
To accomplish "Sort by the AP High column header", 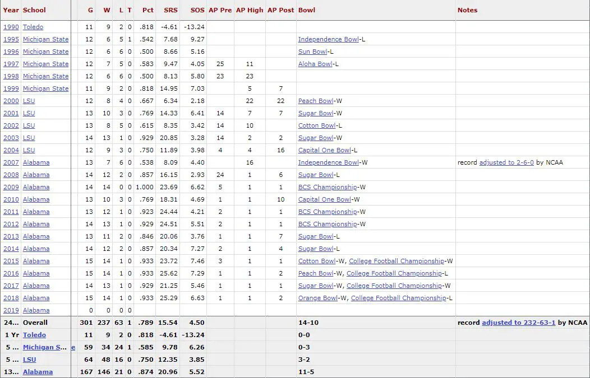I will tap(250, 10).
